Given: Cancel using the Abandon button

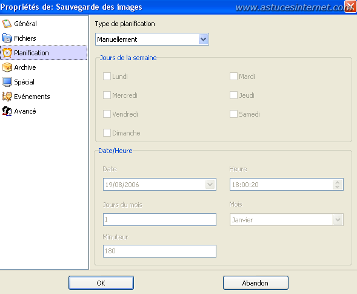Looking at the screenshot, I should tap(255, 283).
